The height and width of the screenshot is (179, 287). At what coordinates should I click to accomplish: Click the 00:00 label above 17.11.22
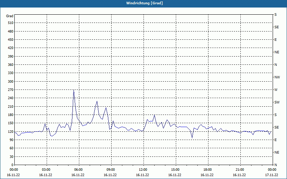coord(272,170)
